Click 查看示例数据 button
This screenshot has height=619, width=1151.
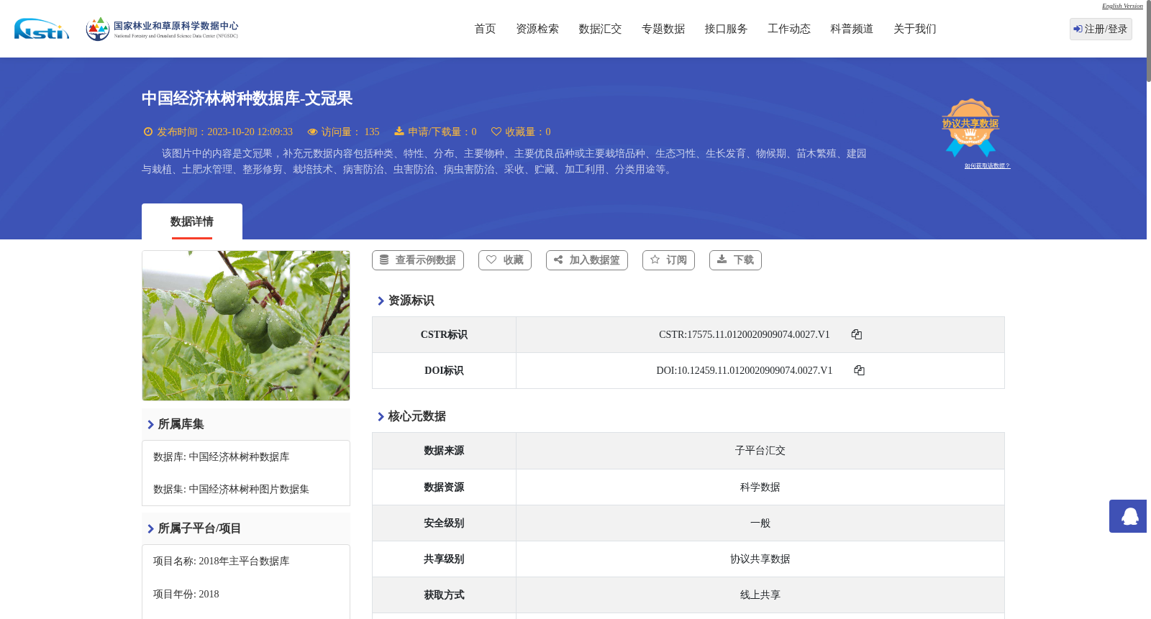click(x=418, y=260)
